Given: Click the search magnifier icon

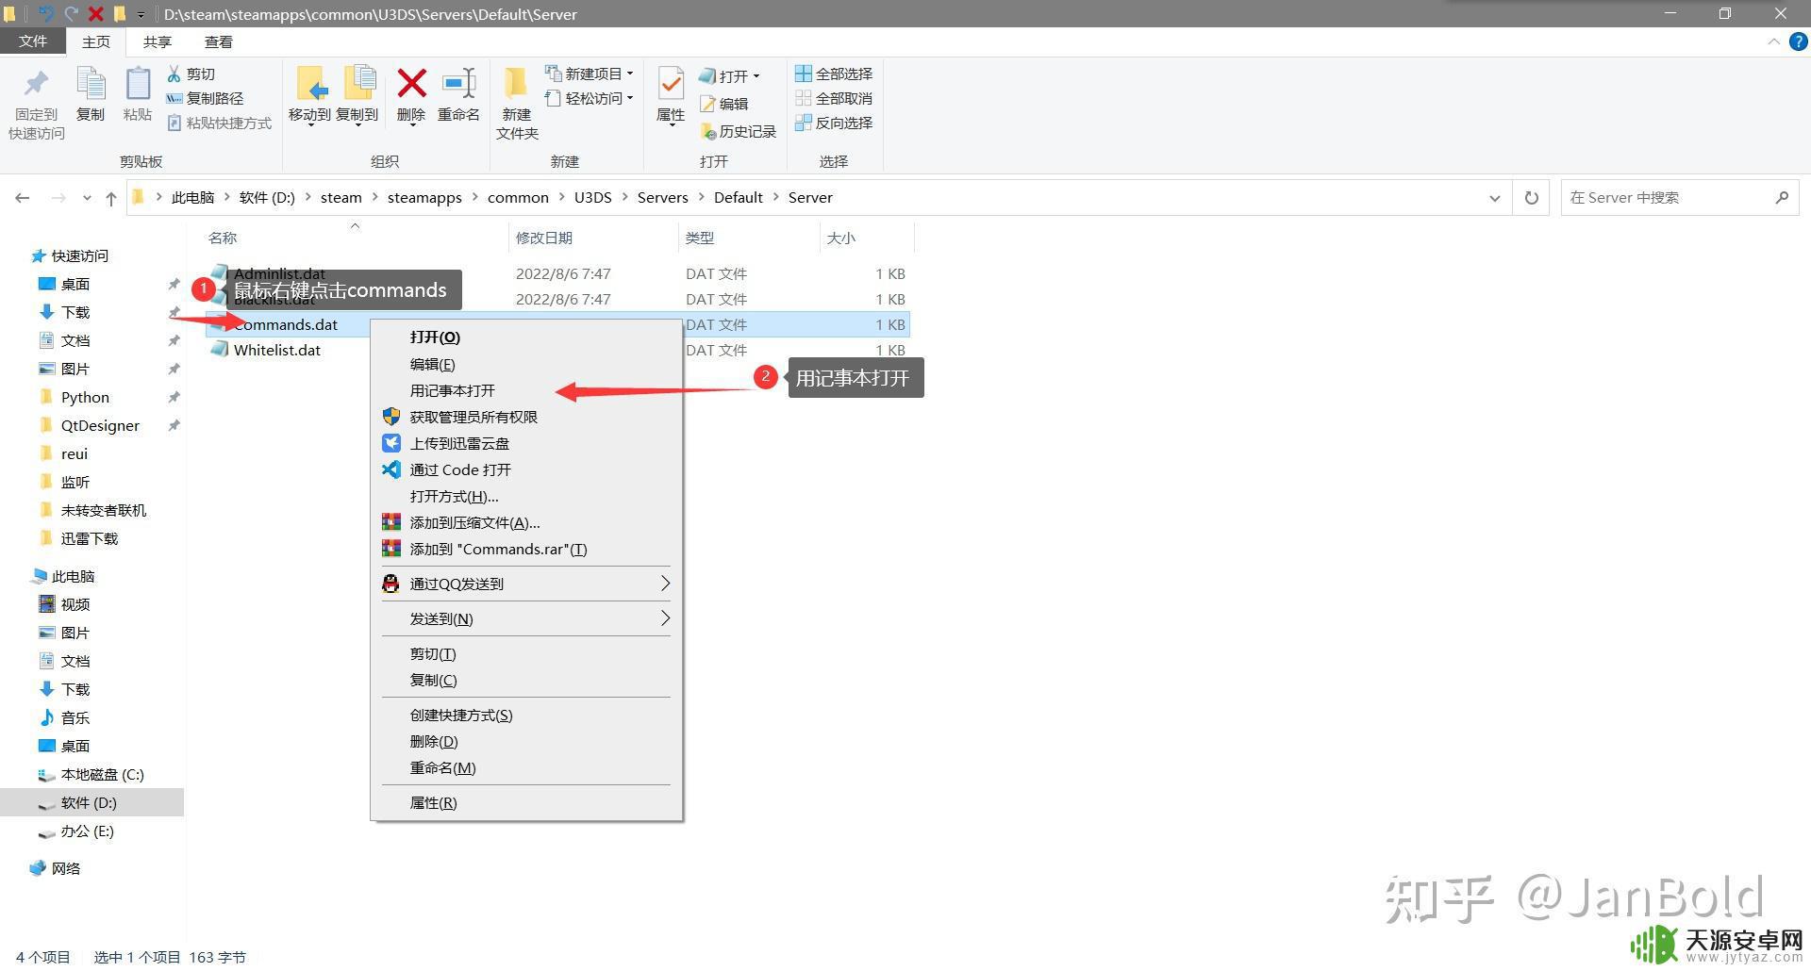Looking at the screenshot, I should coord(1781,198).
